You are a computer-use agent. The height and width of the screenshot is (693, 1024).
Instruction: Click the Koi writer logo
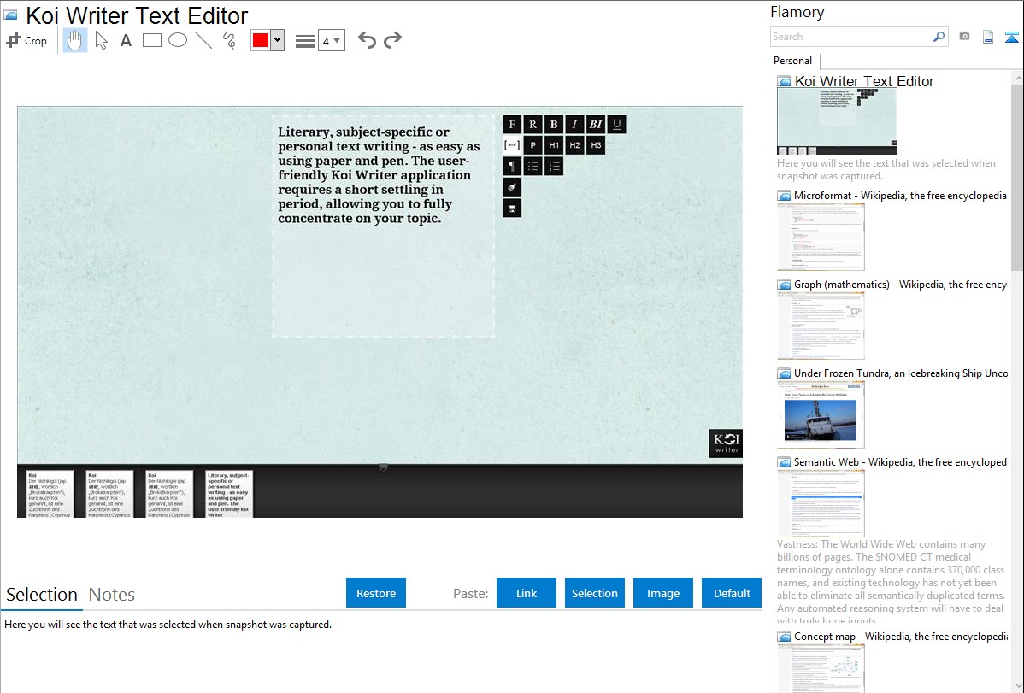[726, 443]
